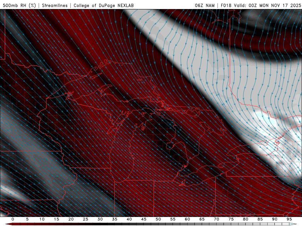Pick the "30" tick label on legend

pos(100,219)
